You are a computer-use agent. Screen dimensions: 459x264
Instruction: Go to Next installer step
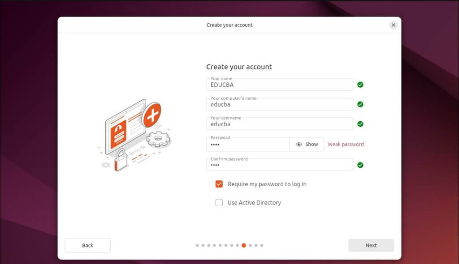click(371, 245)
